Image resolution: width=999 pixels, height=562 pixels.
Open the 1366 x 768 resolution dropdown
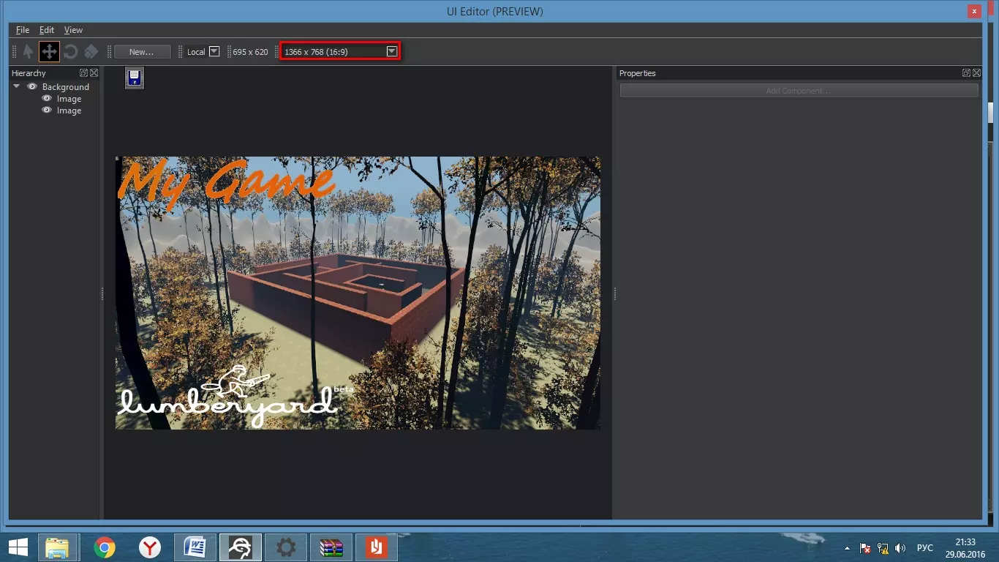[392, 51]
